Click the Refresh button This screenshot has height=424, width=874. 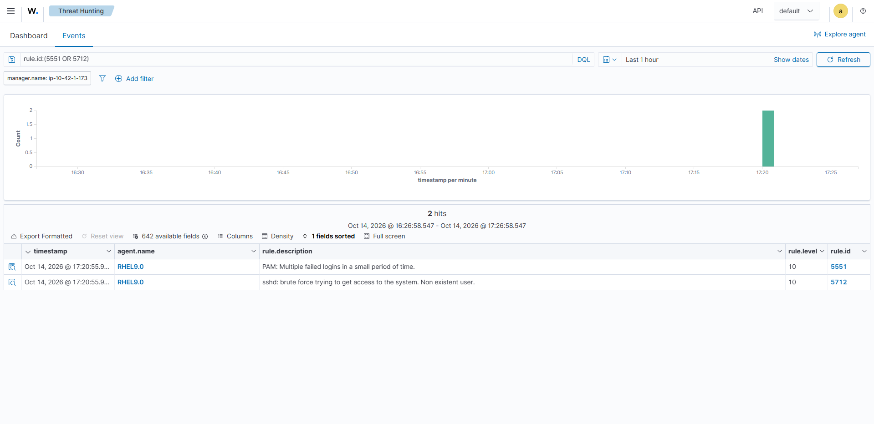tap(843, 60)
